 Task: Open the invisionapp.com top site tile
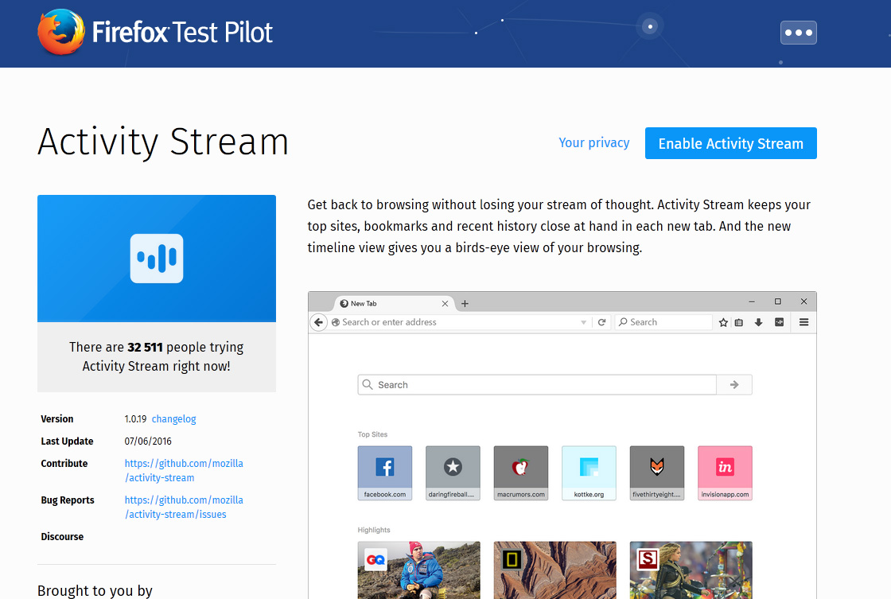click(725, 473)
